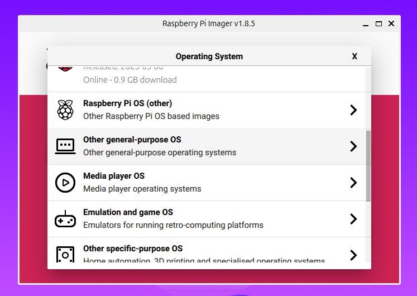Select Media player OS title
The image size is (417, 296).
(x=114, y=176)
